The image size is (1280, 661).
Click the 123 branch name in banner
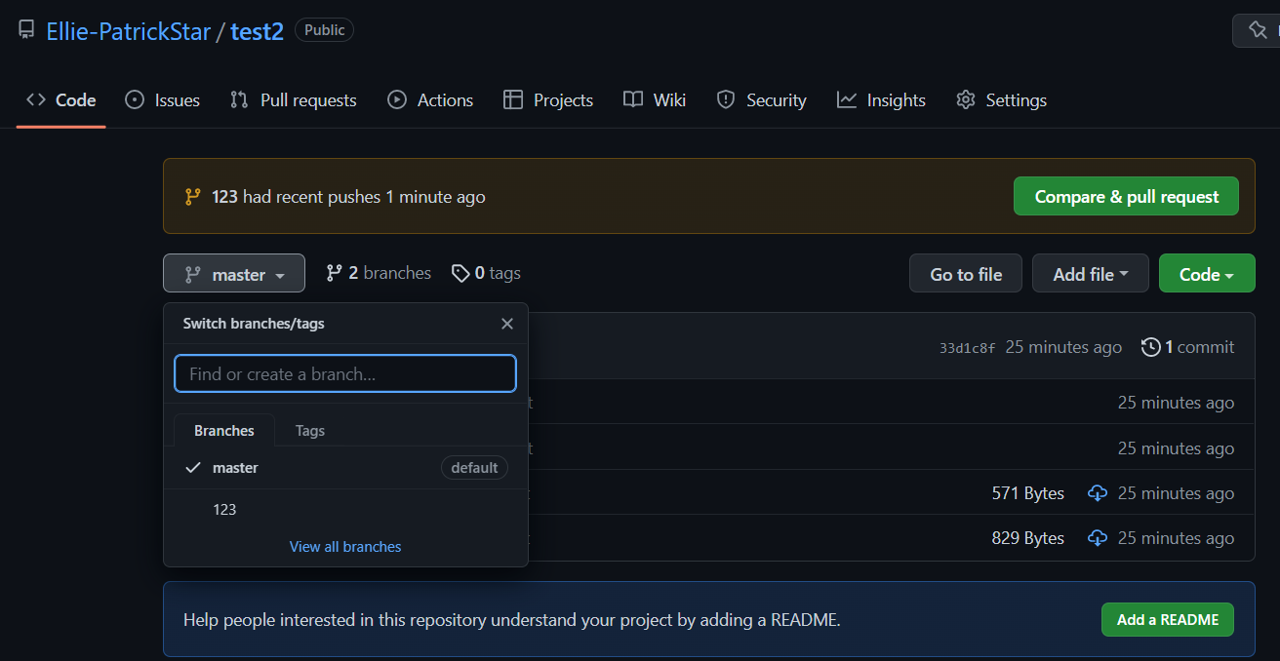(224, 197)
